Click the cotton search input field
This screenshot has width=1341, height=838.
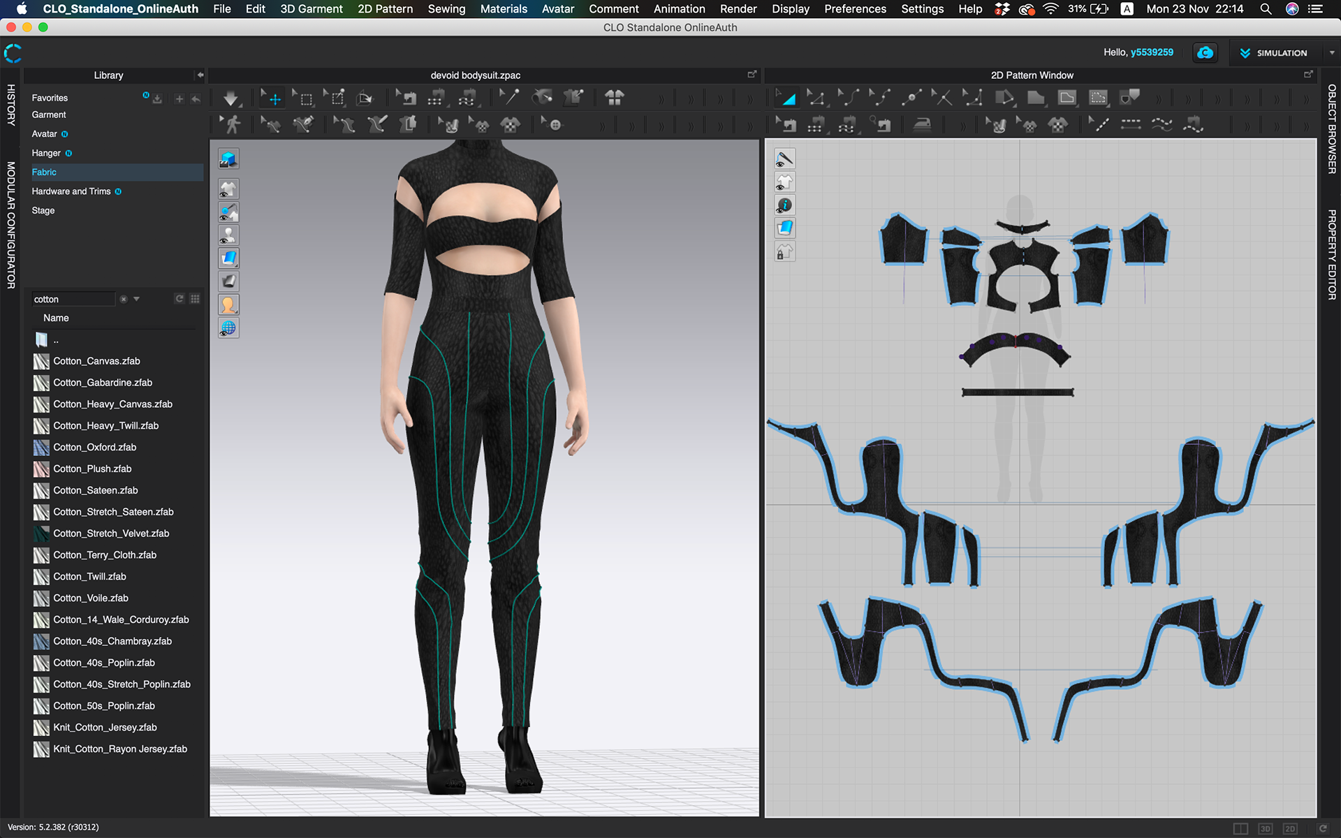[x=73, y=299]
